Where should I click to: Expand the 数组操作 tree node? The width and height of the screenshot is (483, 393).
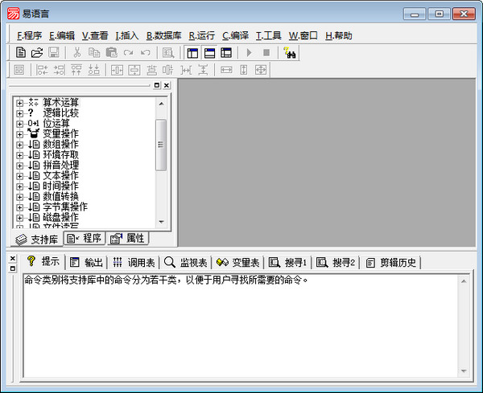coord(19,144)
